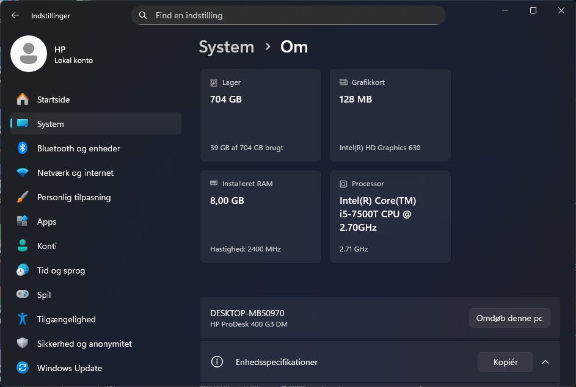Click the Netværk og internet Wi-Fi icon
The width and height of the screenshot is (576, 387).
(23, 173)
